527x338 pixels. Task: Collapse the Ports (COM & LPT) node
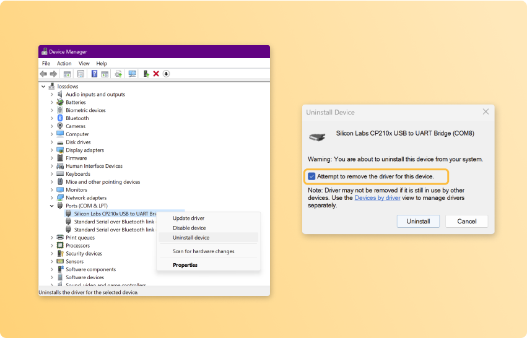(x=52, y=206)
